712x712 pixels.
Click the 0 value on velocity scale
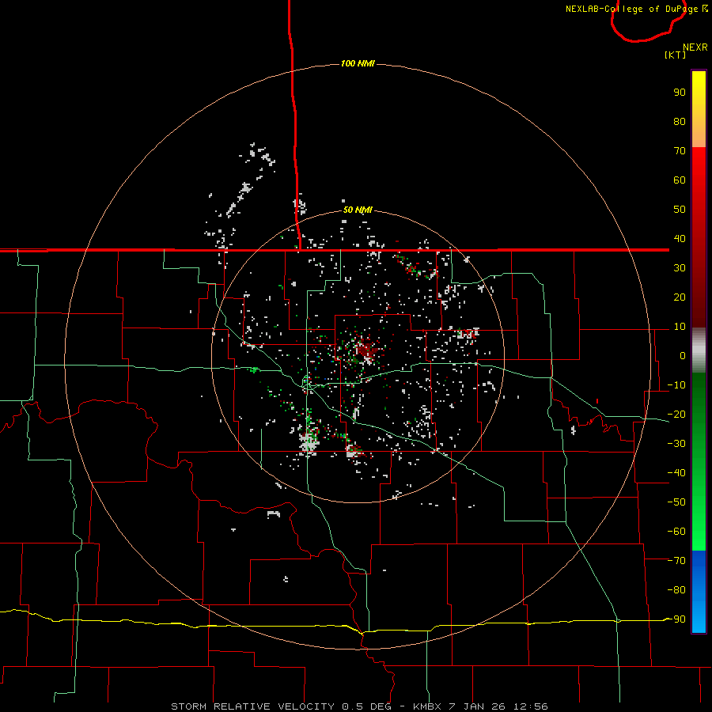[x=683, y=356]
